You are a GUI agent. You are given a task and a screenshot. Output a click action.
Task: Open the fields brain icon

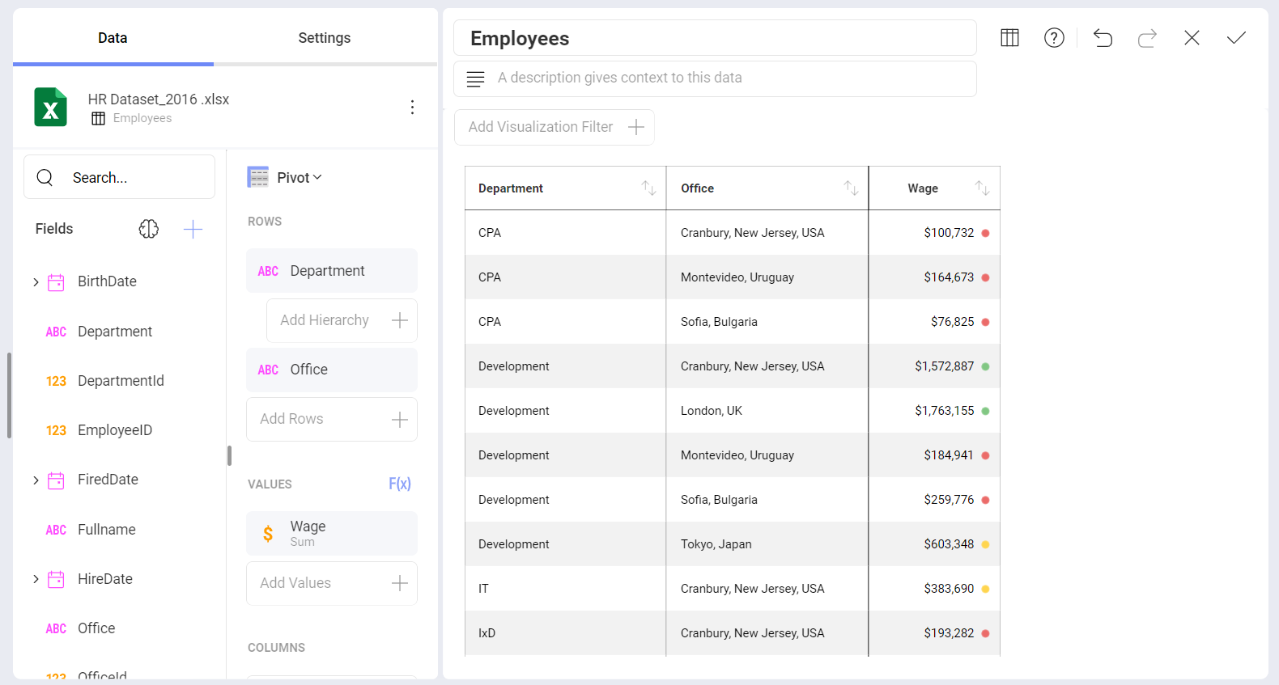149,229
